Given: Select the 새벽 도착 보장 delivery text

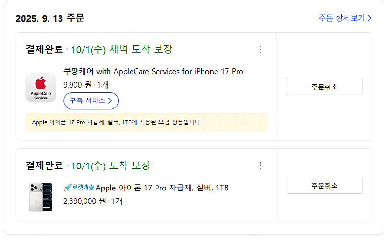Looking at the screenshot, I should pyautogui.click(x=141, y=49).
